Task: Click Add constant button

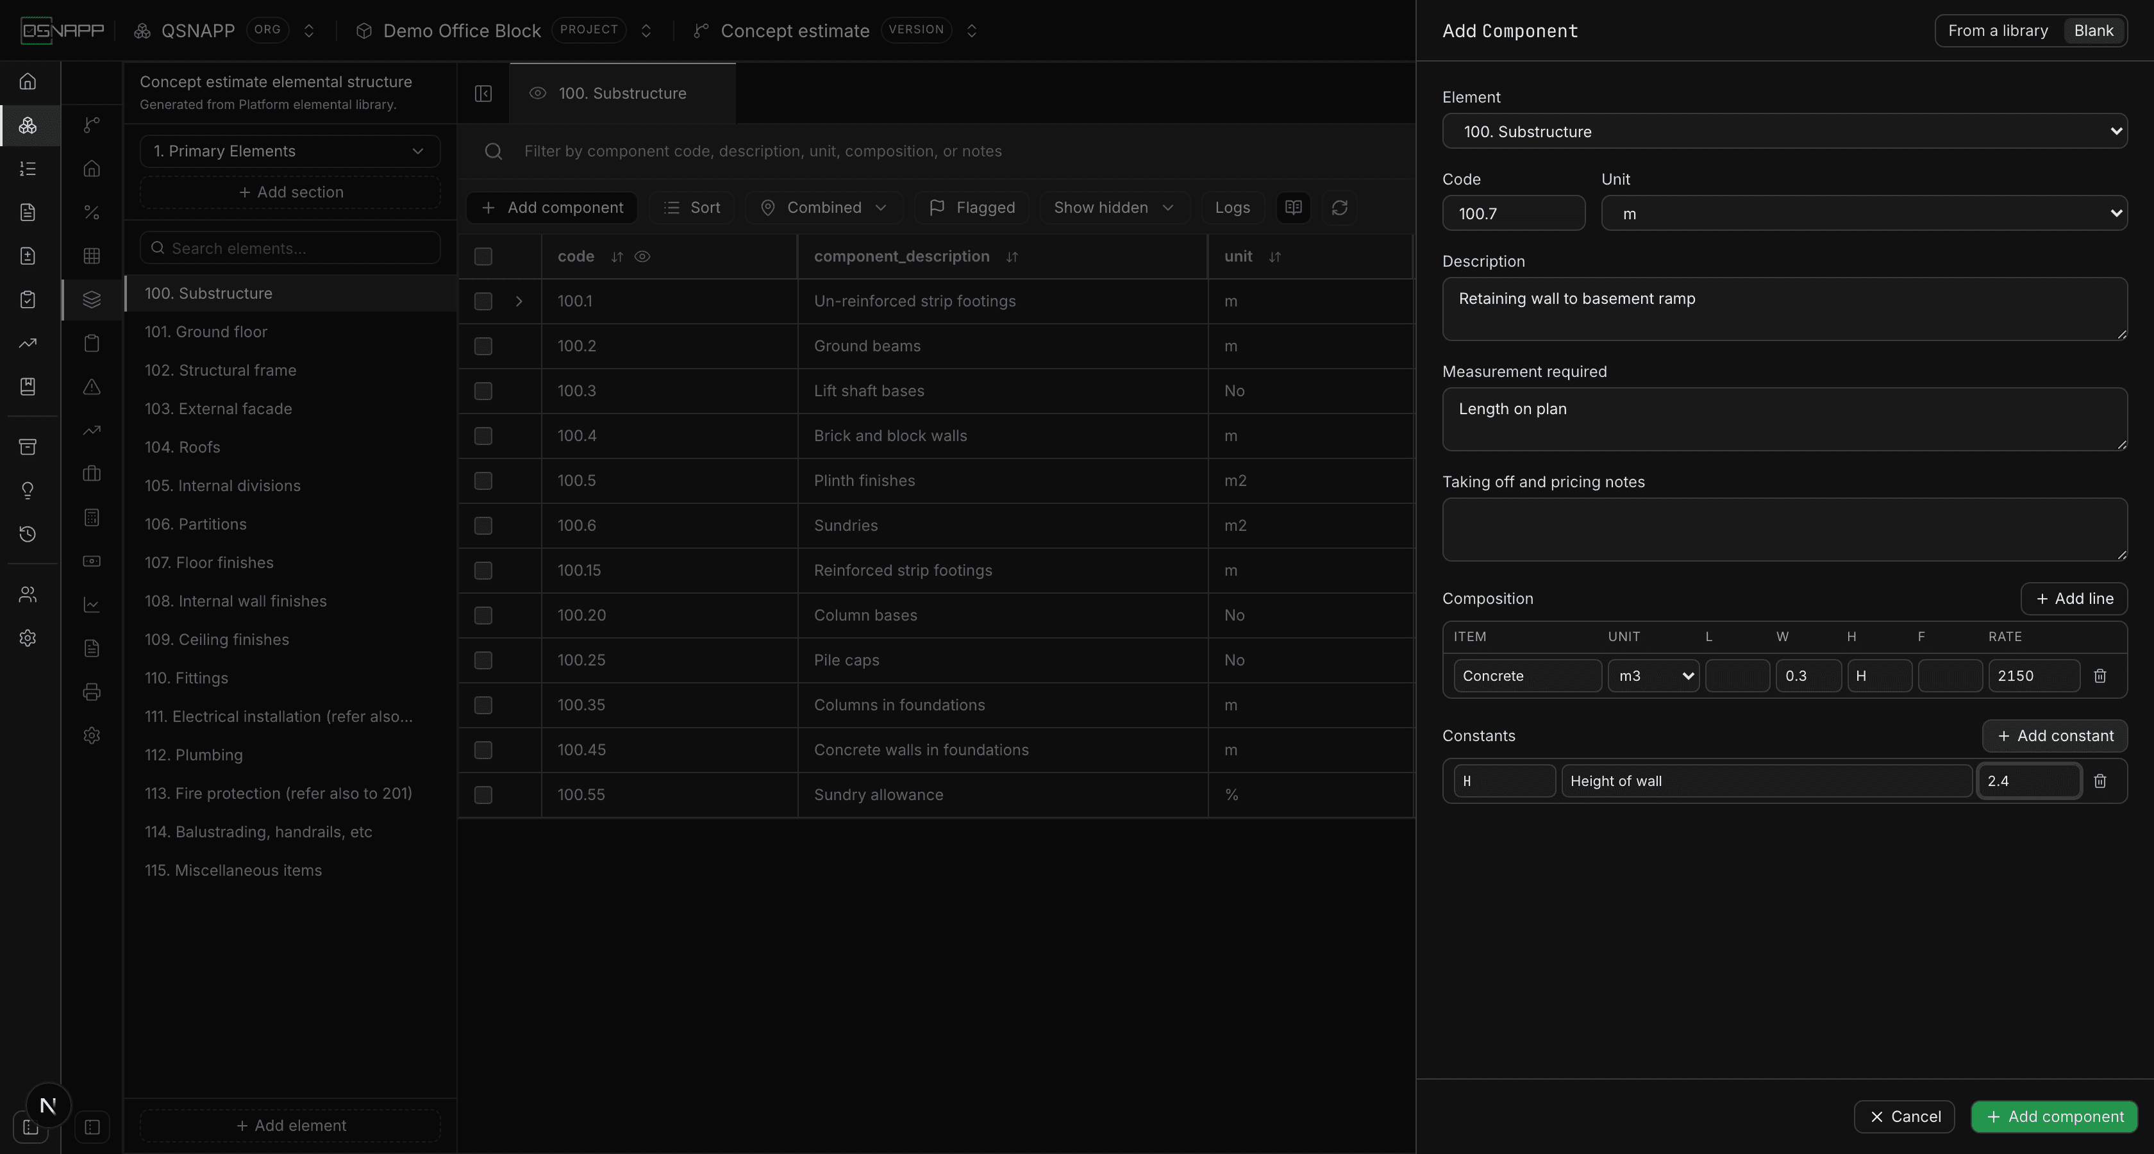Action: click(x=2055, y=736)
